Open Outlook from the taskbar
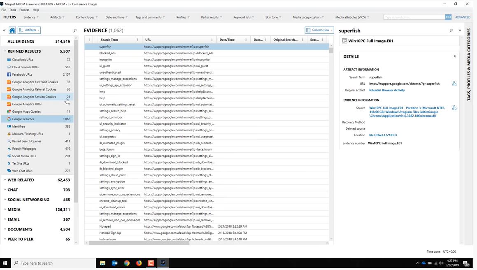This screenshot has height=270, width=477. pyautogui.click(x=115, y=263)
